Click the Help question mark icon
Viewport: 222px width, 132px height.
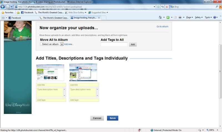tap(215, 18)
